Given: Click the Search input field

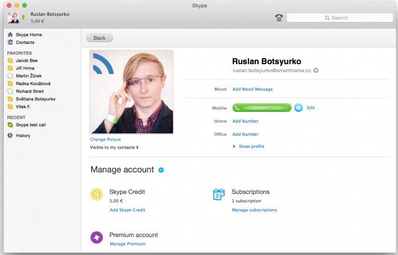Looking at the screenshot, I should [339, 18].
